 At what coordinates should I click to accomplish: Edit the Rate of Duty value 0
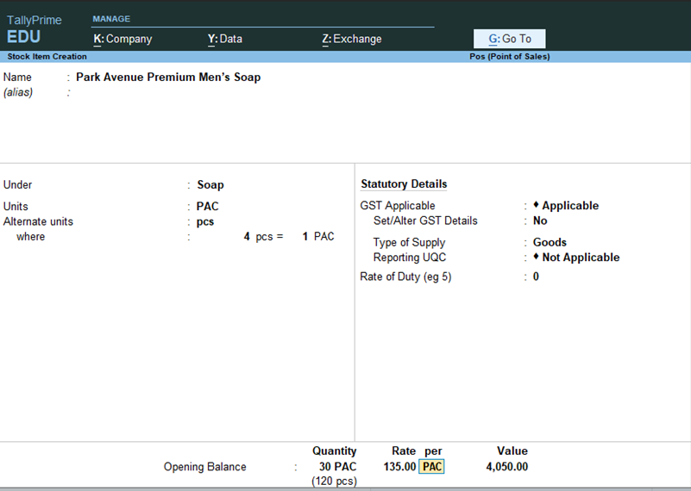click(x=536, y=277)
